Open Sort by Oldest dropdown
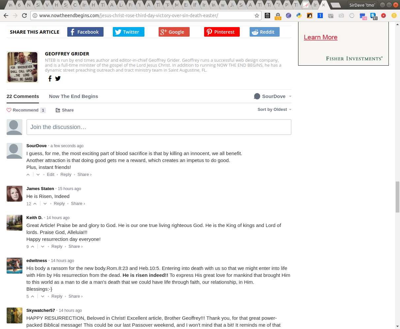The height and width of the screenshot is (329, 400). pyautogui.click(x=274, y=110)
